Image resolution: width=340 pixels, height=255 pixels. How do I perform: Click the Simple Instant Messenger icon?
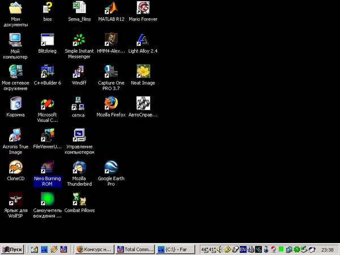(x=79, y=40)
